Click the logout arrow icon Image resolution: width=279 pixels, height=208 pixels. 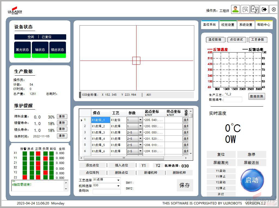pos(264,10)
